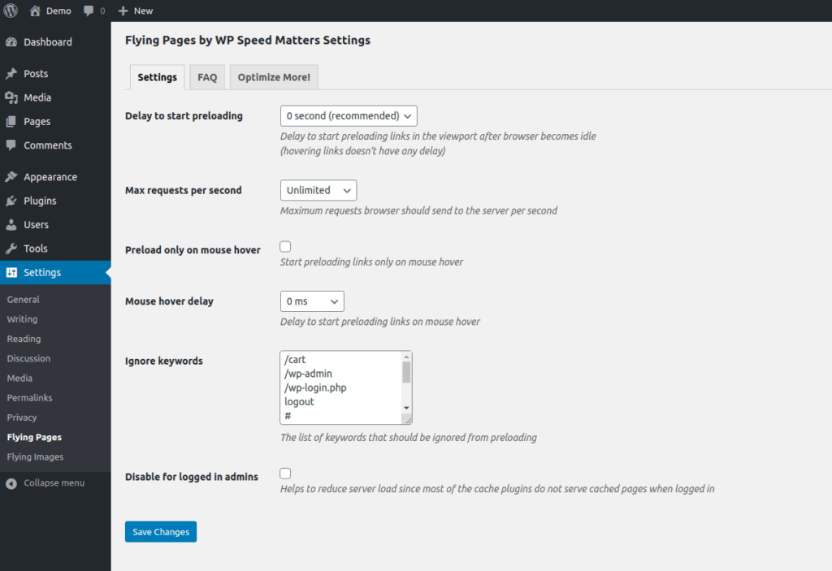The height and width of the screenshot is (571, 832).
Task: Enable preload only on mouse hover
Action: coord(285,245)
